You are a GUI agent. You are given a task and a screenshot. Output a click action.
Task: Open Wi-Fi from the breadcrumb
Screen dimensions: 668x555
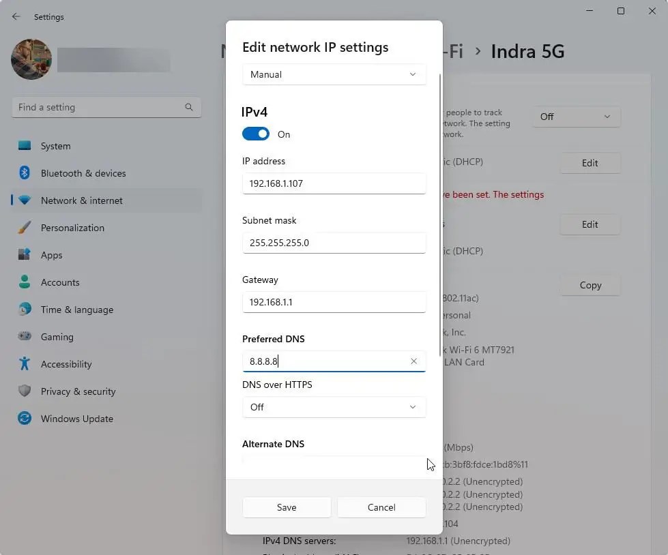pyautogui.click(x=452, y=51)
